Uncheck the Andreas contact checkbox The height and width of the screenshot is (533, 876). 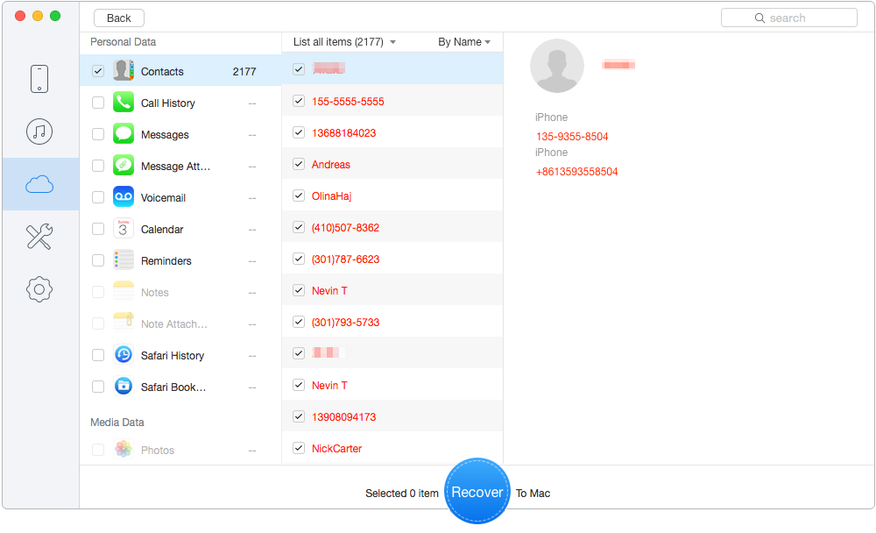299,165
